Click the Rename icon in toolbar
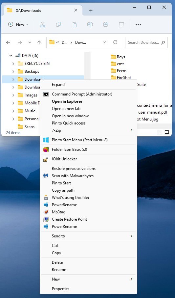Viewport: 175px width, 298px height. point(90,24)
